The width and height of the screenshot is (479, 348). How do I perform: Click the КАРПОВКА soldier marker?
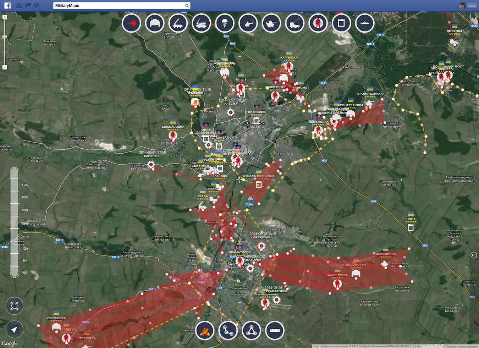click(288, 66)
